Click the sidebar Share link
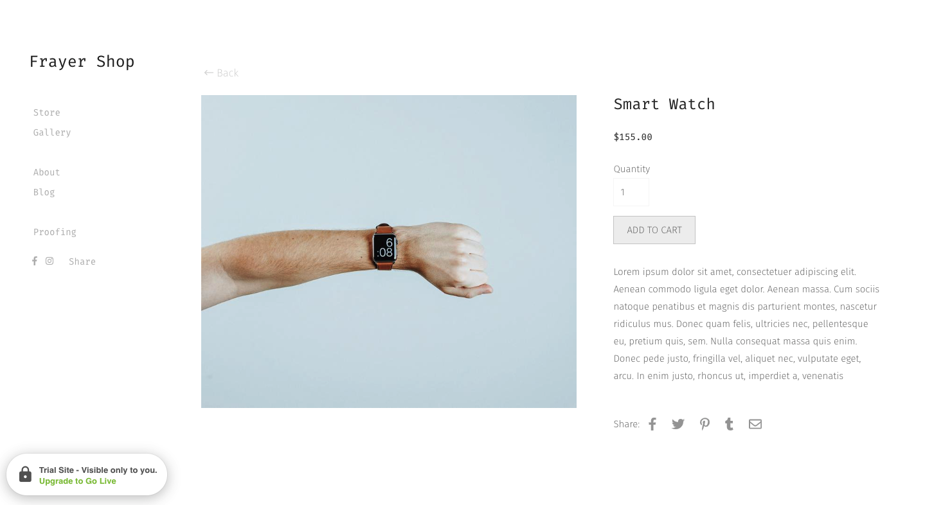The image size is (925, 505). tap(82, 261)
